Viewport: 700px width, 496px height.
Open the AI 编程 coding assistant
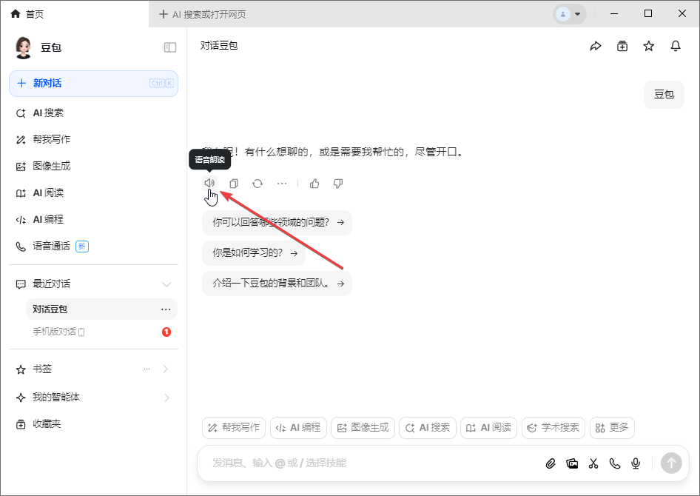coord(46,219)
